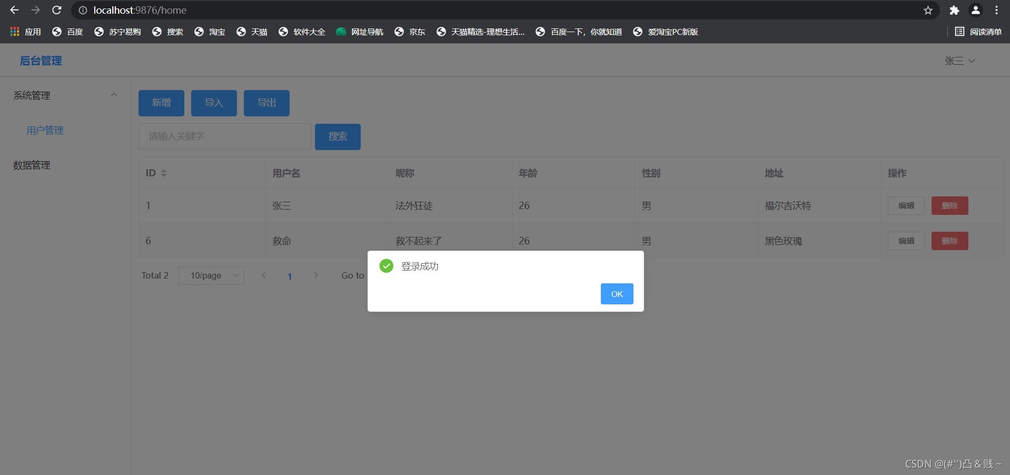
Task: Collapse the 系统管理 sidebar menu
Action: click(65, 95)
